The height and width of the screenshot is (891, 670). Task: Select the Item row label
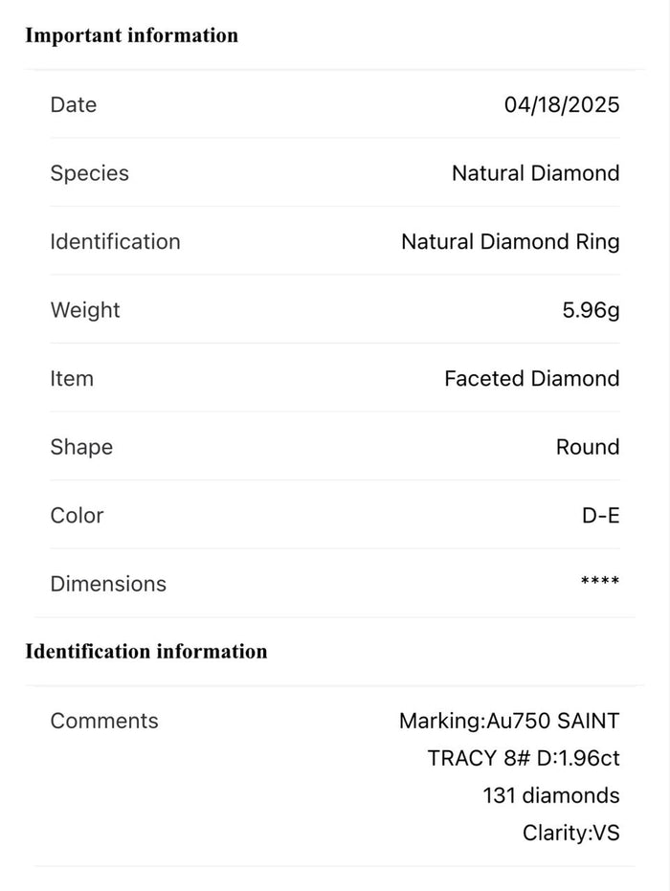72,379
